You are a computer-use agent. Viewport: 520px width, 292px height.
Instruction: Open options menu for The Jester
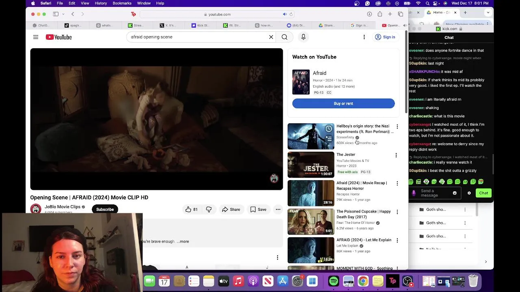pyautogui.click(x=396, y=155)
